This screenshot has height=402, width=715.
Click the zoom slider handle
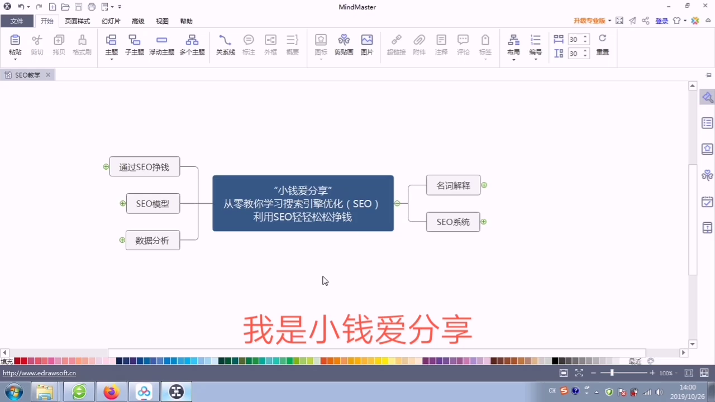pos(612,372)
